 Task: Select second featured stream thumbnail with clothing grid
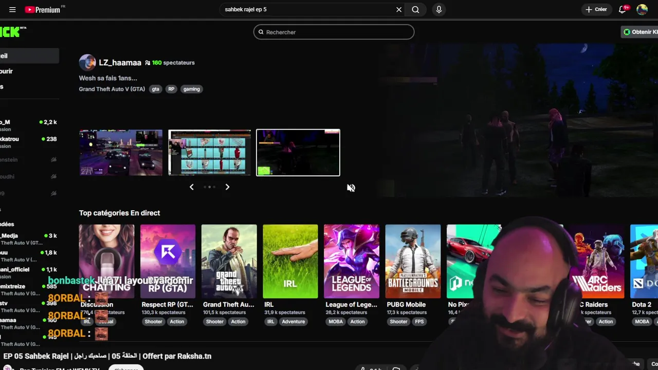point(210,153)
